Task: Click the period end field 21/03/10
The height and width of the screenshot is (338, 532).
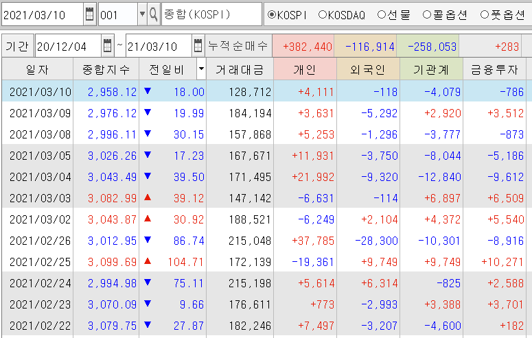Action: [159, 45]
